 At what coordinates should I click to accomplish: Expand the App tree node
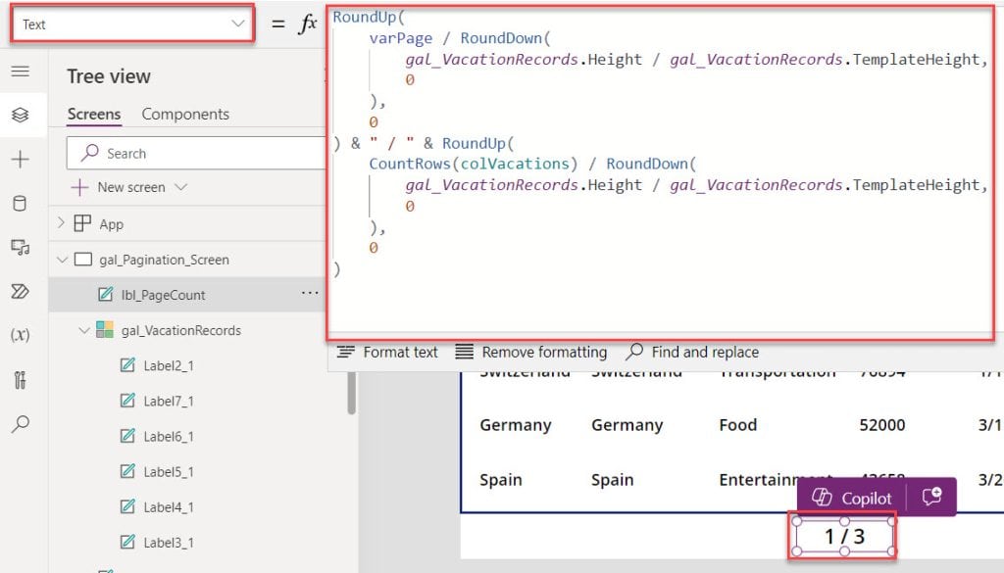click(61, 223)
